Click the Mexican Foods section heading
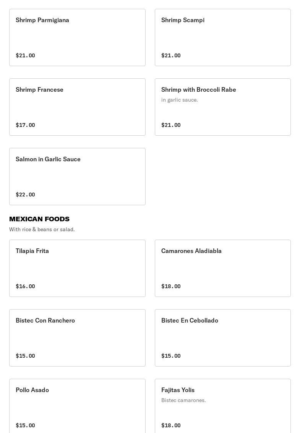This screenshot has width=300, height=433. point(39,219)
